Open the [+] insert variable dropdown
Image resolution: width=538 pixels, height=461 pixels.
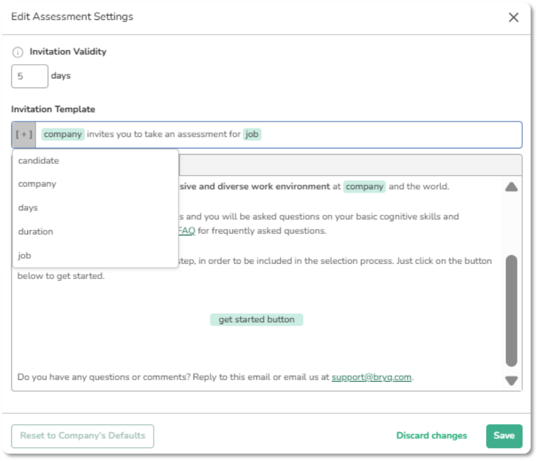[x=24, y=135]
